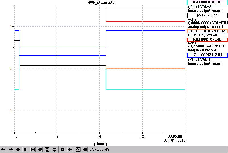Shift the plot down with the down arrow
228x153 pixels.
tap(25, 150)
